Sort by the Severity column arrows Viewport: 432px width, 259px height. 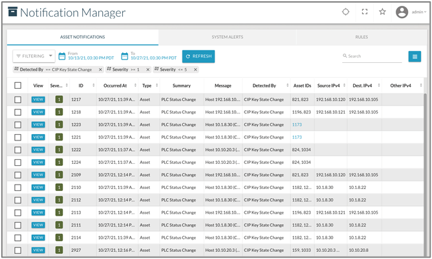67,85
